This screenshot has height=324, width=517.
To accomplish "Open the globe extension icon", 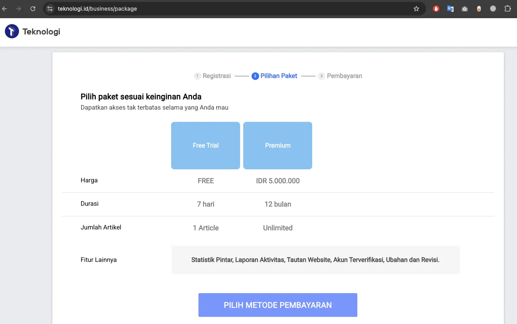I will pos(493,9).
